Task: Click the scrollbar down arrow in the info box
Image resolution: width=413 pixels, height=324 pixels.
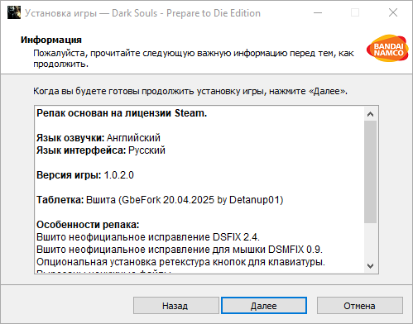Action: point(371,265)
